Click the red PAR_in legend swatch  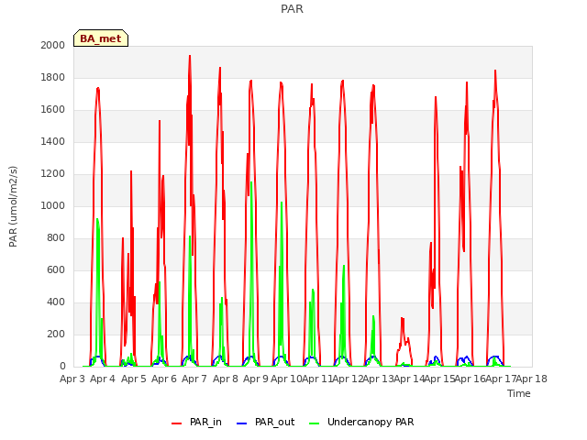click(x=176, y=423)
